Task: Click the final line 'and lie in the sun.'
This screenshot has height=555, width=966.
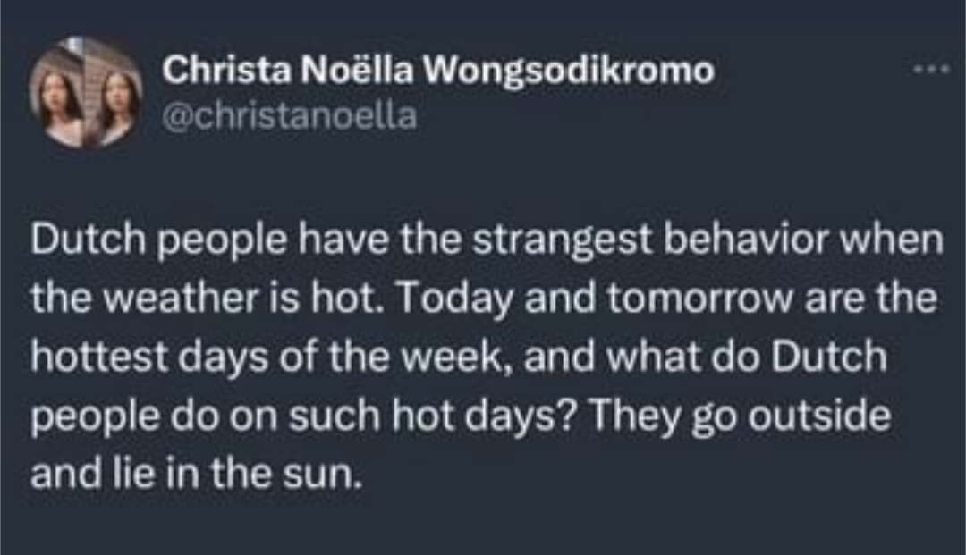Action: point(197,473)
